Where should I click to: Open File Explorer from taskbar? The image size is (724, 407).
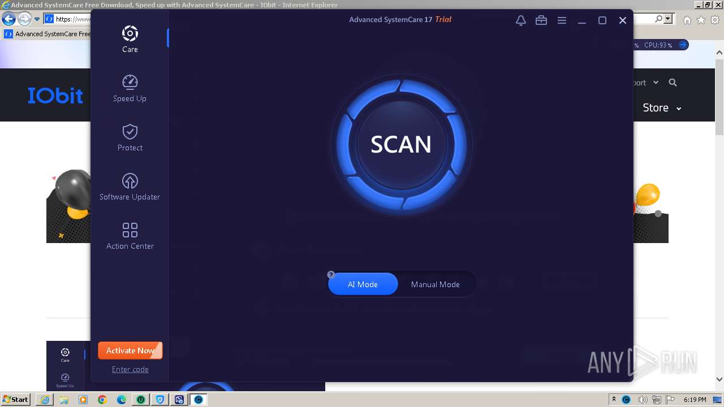pos(64,400)
